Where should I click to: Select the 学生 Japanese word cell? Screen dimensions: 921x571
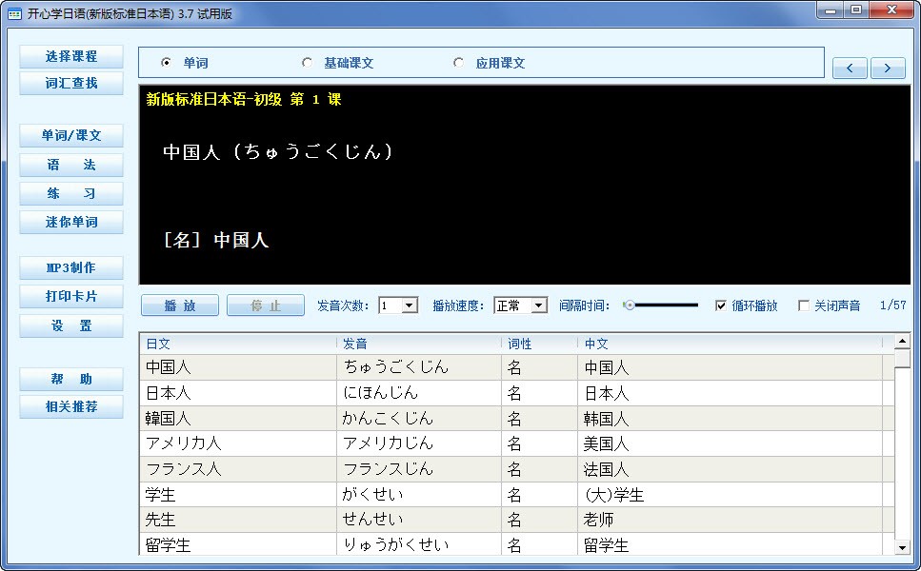(238, 495)
